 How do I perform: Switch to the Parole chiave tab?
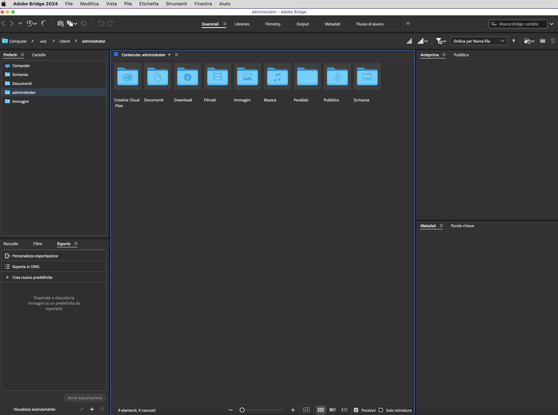(462, 226)
